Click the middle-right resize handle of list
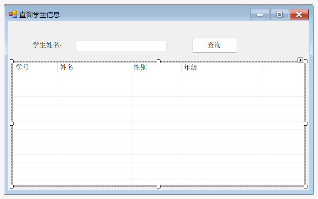 click(306, 124)
